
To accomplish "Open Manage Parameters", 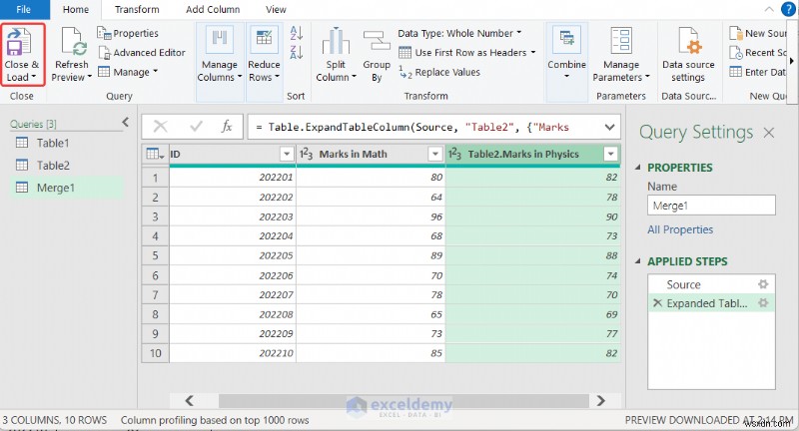I will click(x=621, y=55).
